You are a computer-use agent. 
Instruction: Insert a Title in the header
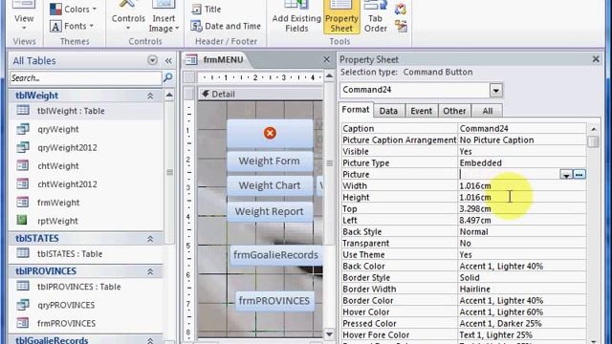pyautogui.click(x=207, y=9)
